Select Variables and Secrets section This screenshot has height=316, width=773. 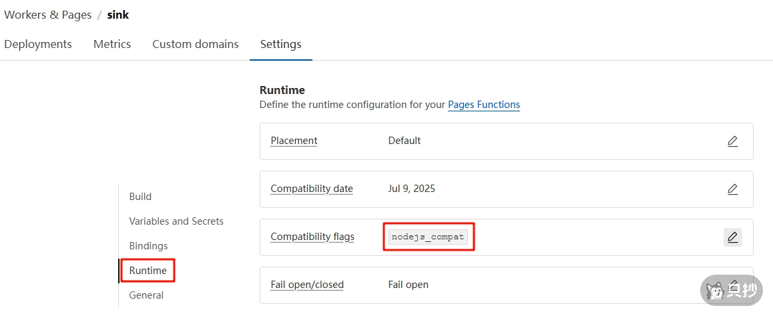(176, 221)
